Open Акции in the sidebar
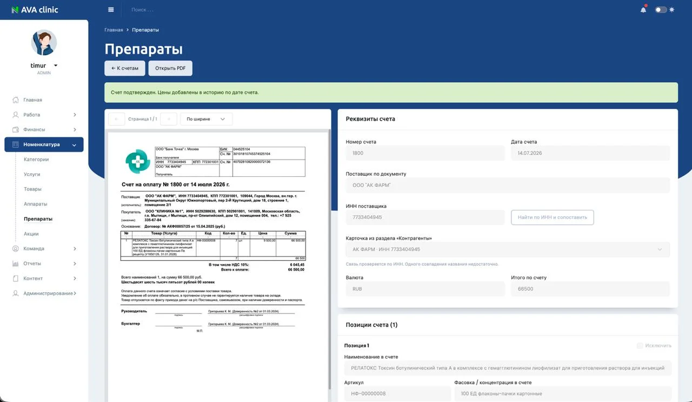This screenshot has width=692, height=402. [x=31, y=234]
